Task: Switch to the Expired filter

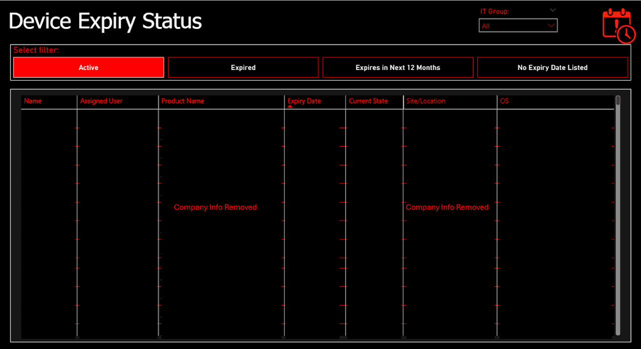Action: (x=243, y=67)
